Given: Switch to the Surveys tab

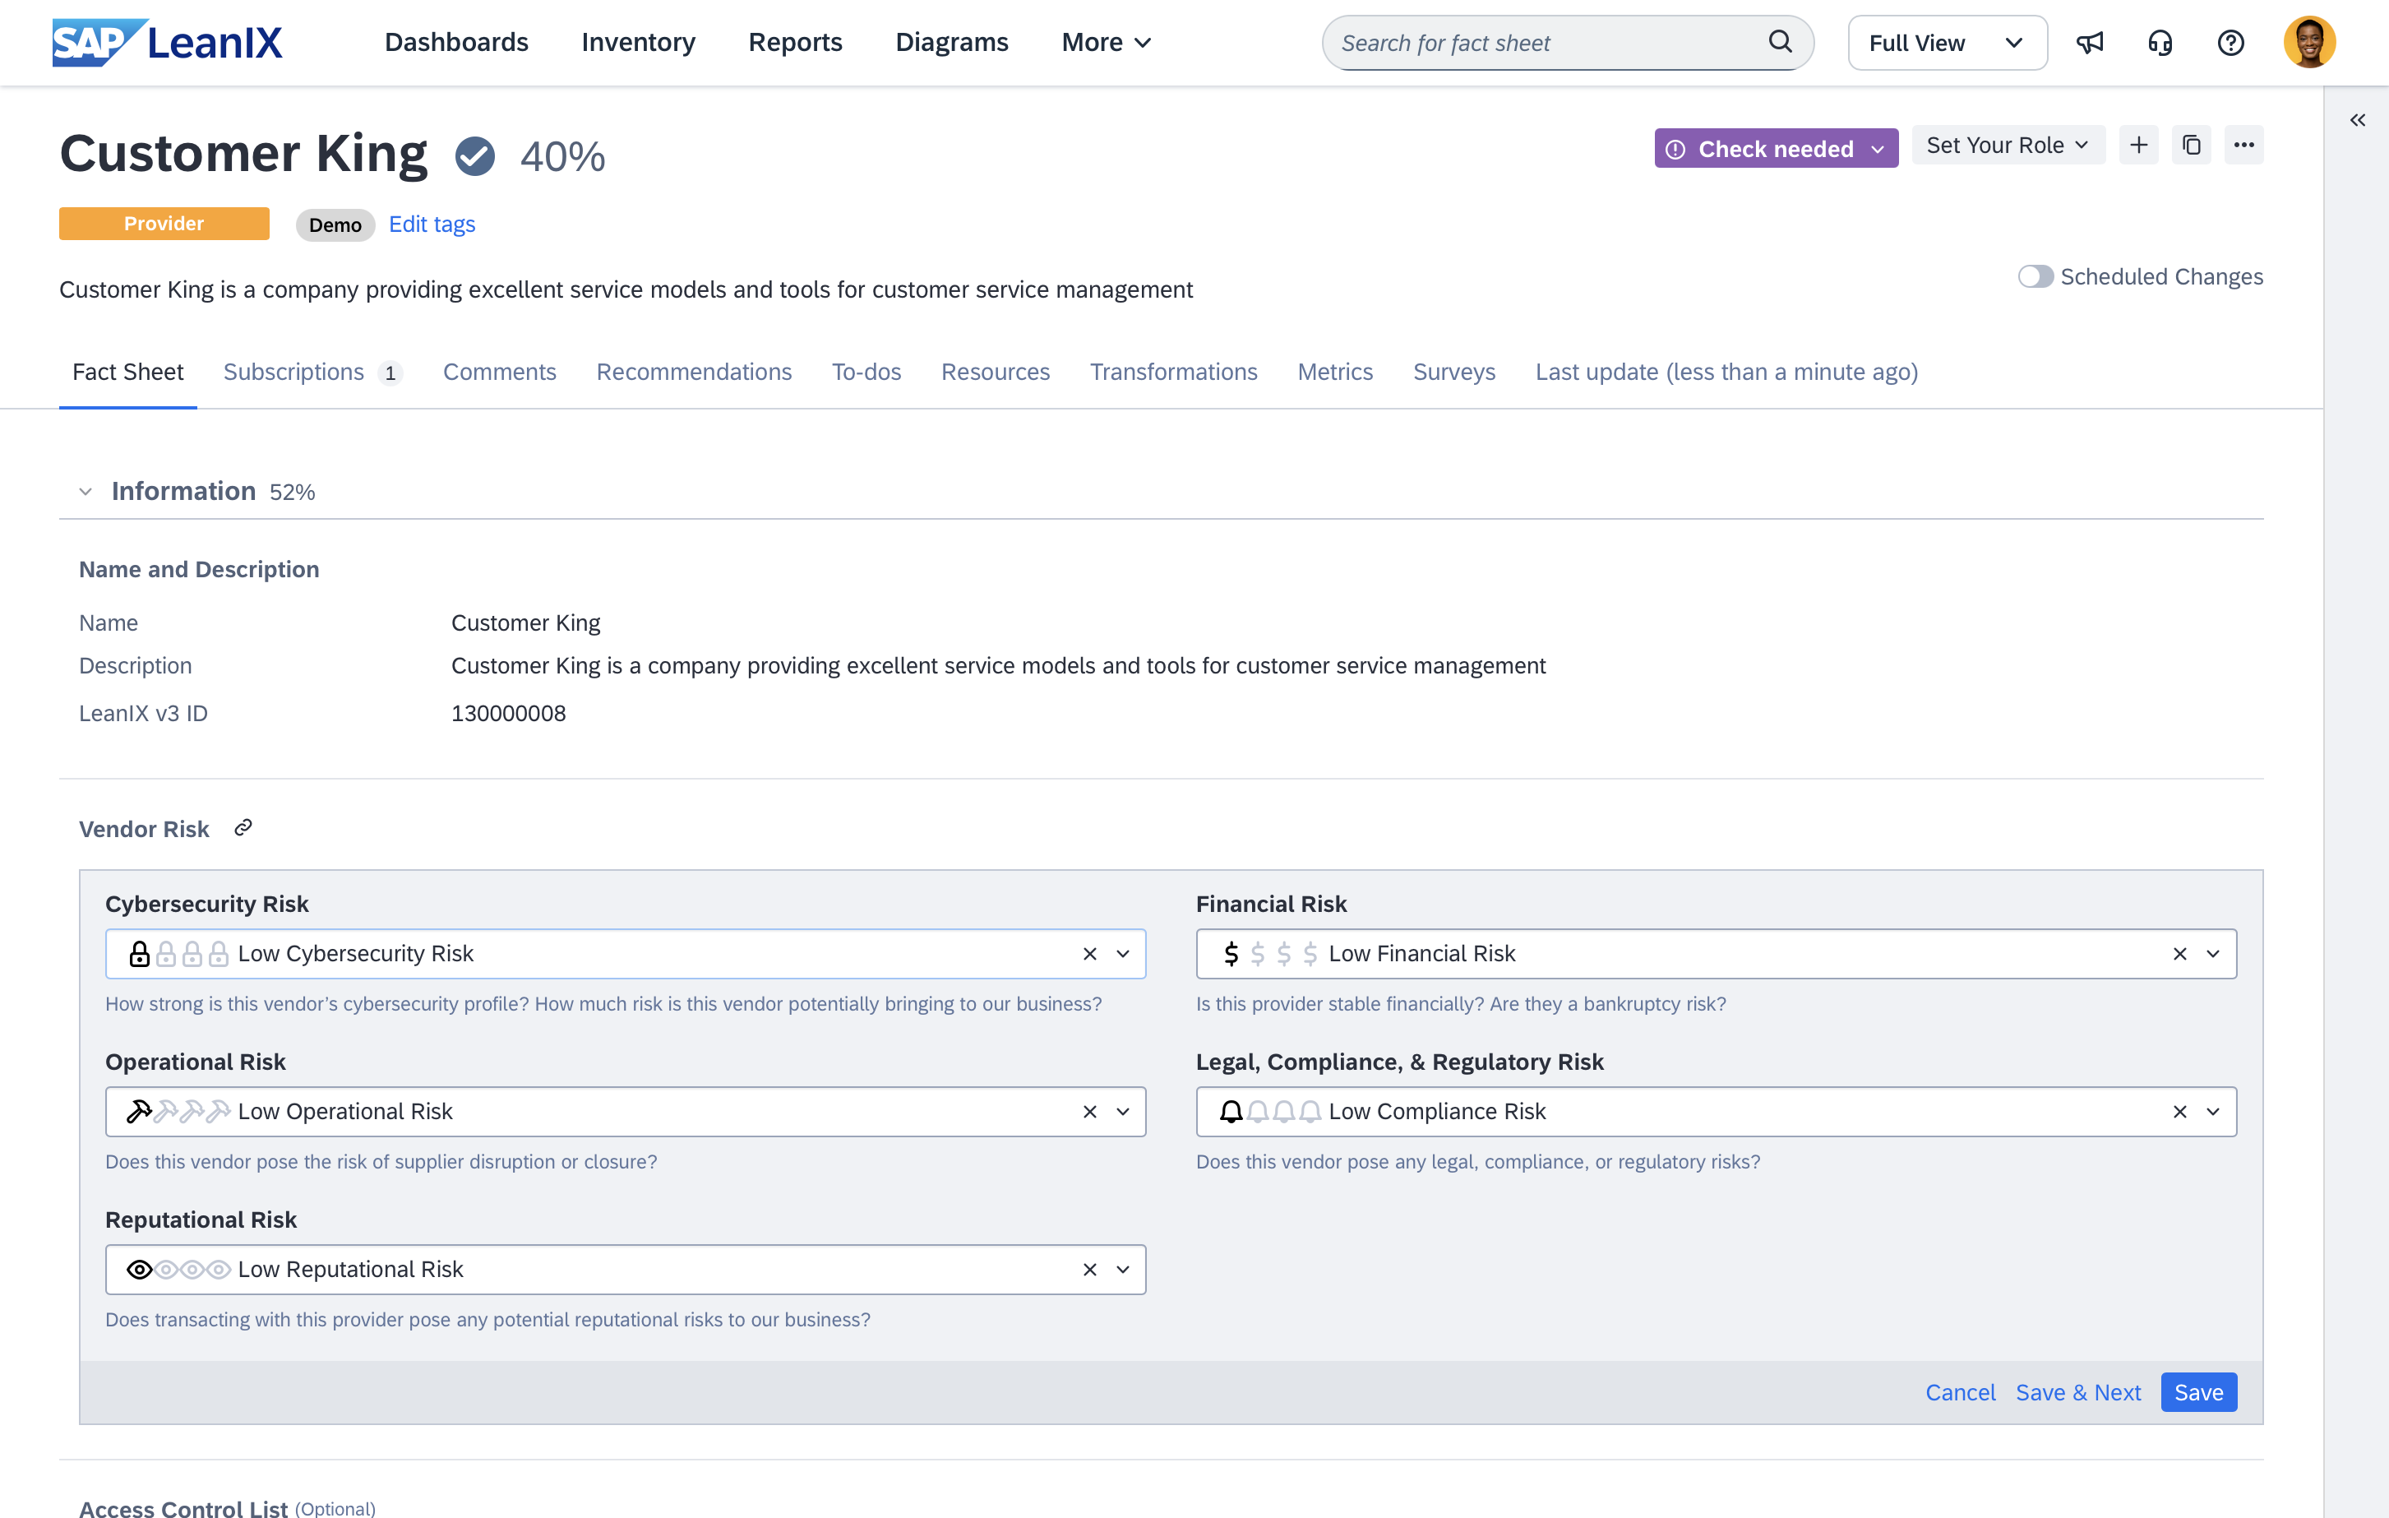Looking at the screenshot, I should [x=1453, y=372].
